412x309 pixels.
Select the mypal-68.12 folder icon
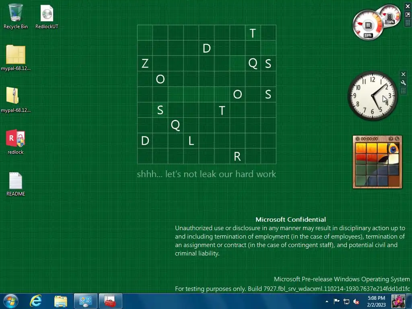tap(16, 58)
